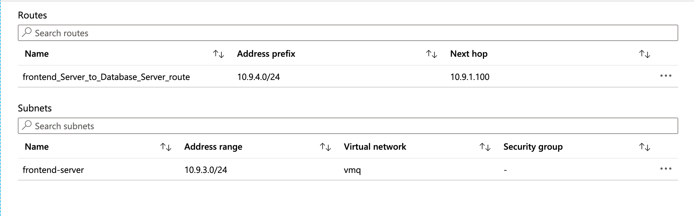Screen dimensions: 694x216
Task: Sort routes by Address prefix arrows
Action: point(432,54)
